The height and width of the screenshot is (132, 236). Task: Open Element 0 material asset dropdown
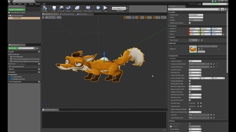pos(208,46)
